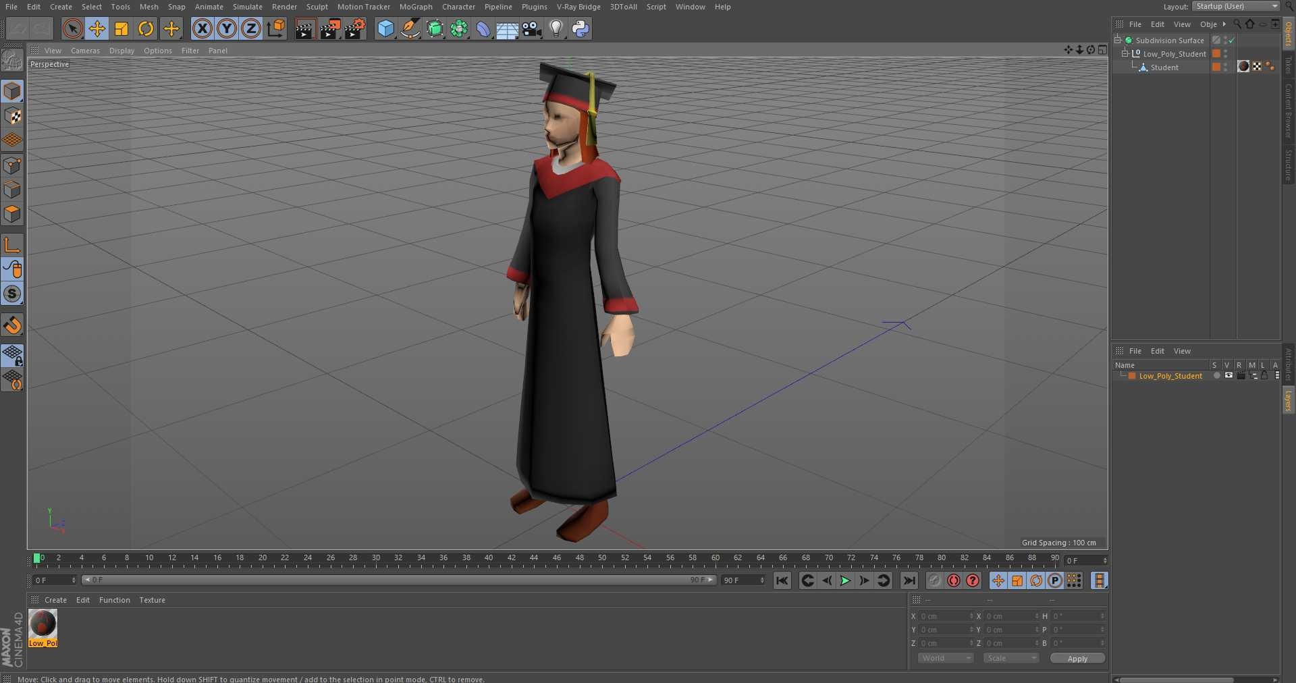Screen dimensions: 1296x683
Task: Select the Live Selection tool
Action: [72, 28]
